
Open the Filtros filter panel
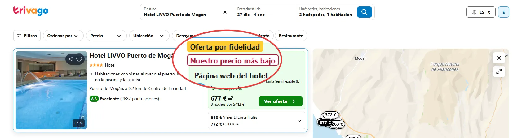[x=27, y=36]
